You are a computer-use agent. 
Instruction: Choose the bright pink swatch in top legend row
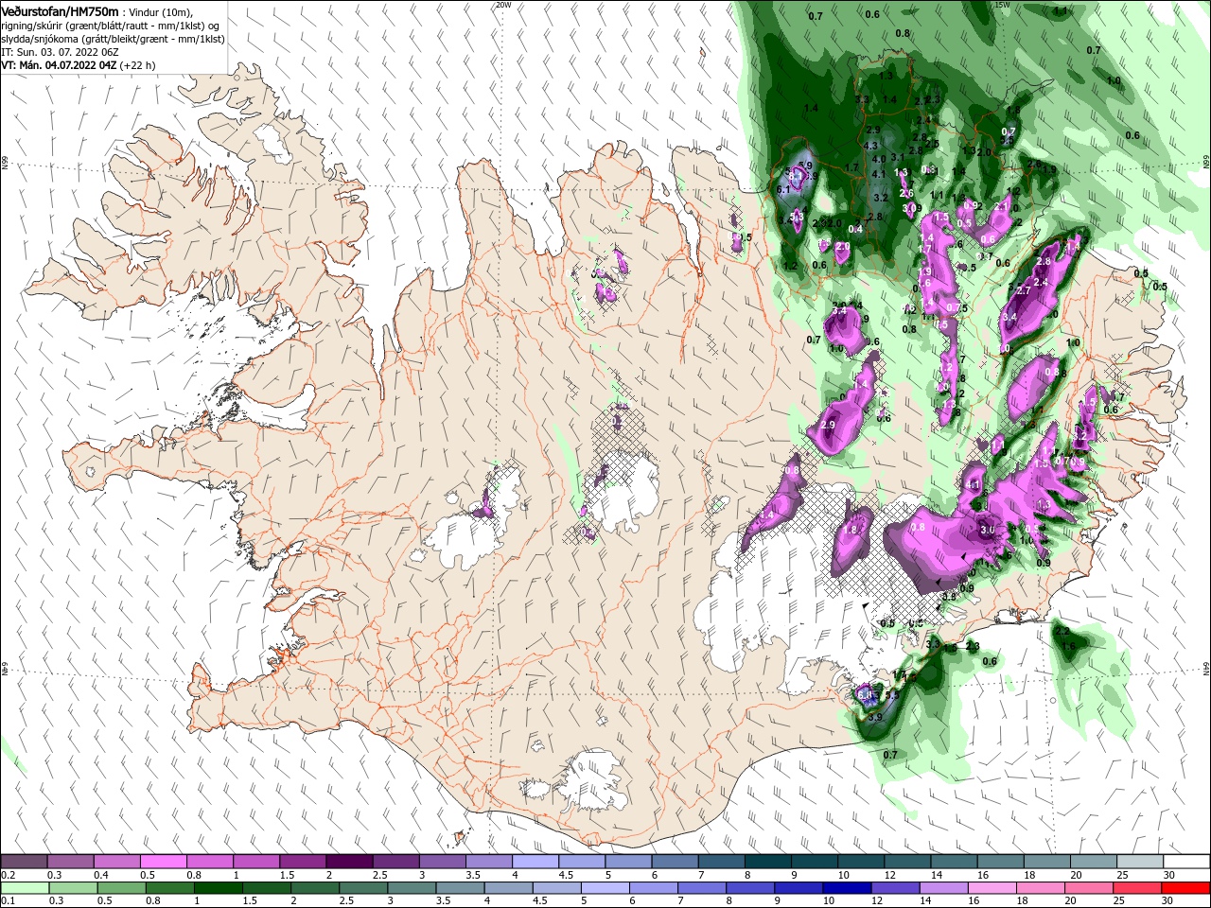tap(163, 862)
